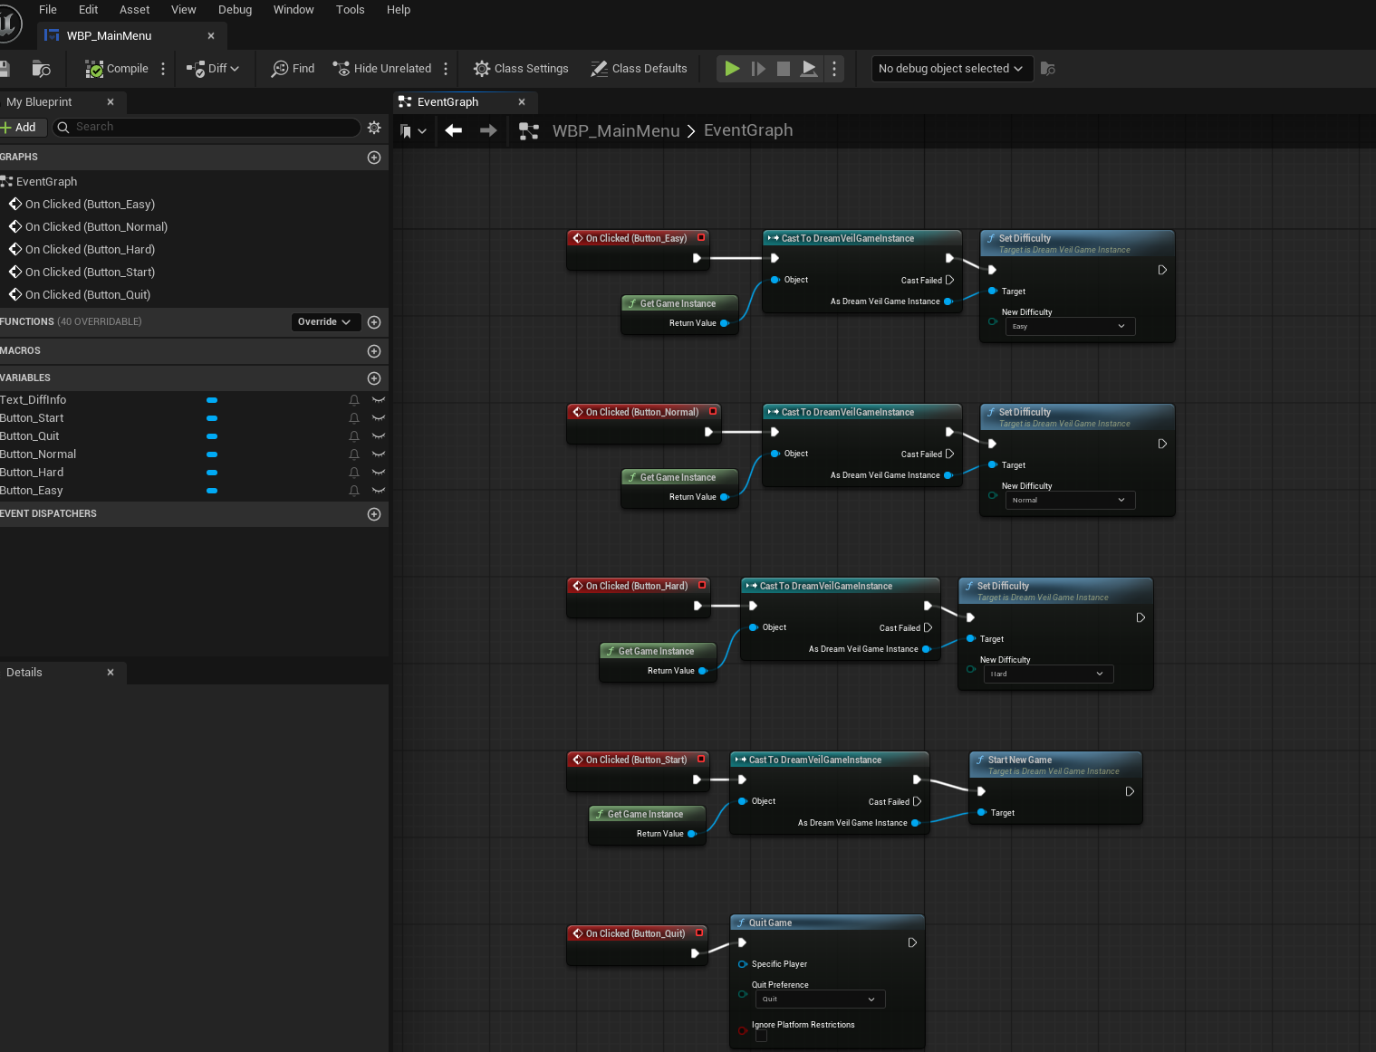Click debug object locate icon

[1048, 69]
